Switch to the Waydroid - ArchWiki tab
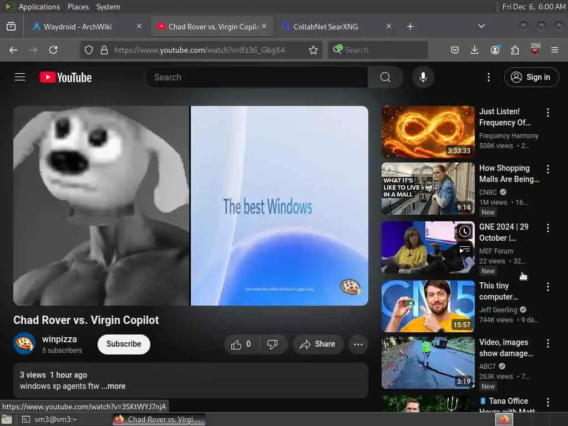568x426 pixels. click(78, 27)
